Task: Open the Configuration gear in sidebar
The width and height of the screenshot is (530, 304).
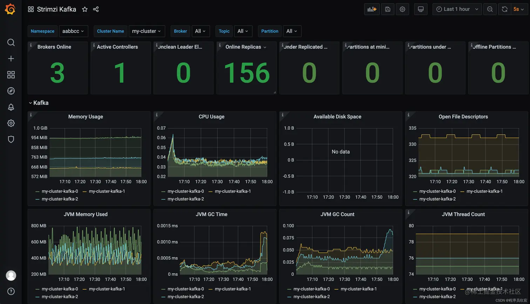Action: [x=11, y=123]
